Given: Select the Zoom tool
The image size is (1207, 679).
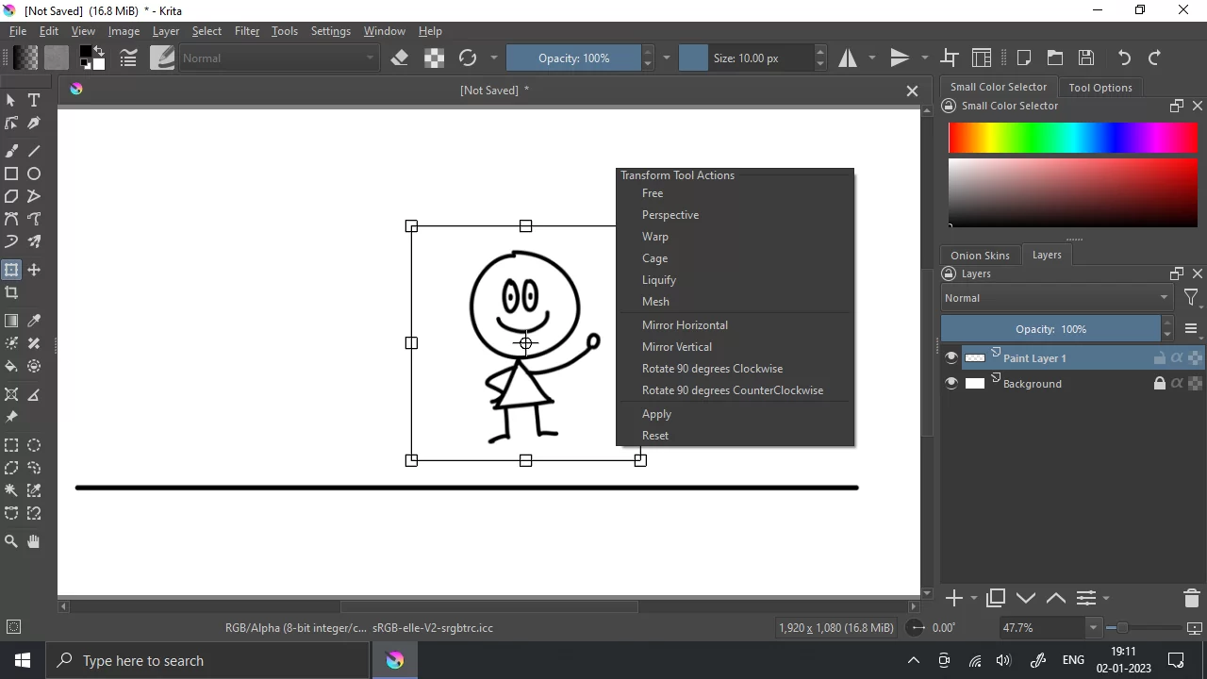Looking at the screenshot, I should pyautogui.click(x=11, y=541).
